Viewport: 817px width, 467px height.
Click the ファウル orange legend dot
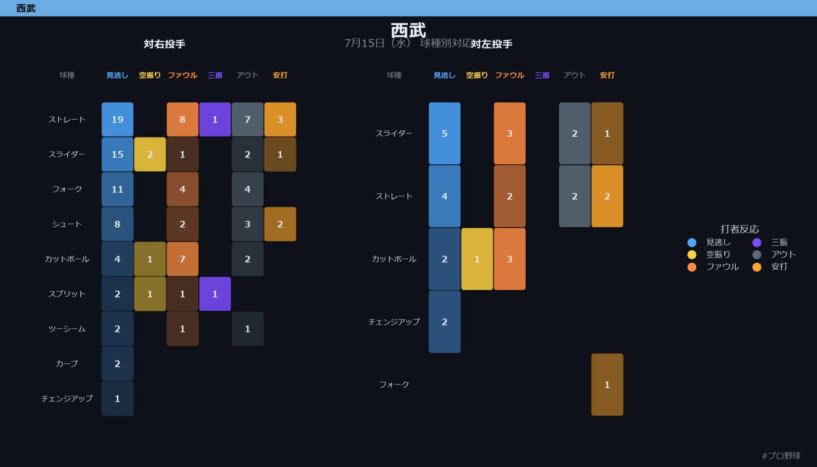pyautogui.click(x=692, y=267)
